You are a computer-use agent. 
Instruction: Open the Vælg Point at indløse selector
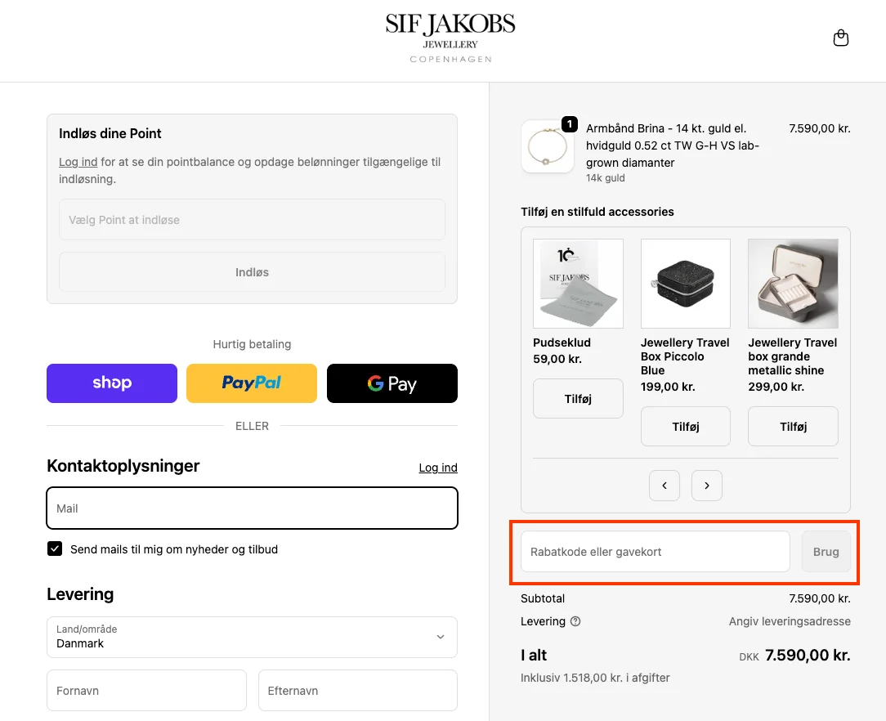(252, 219)
